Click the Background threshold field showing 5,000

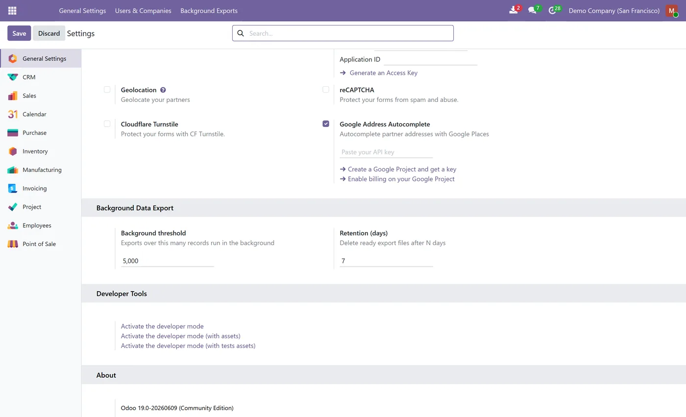[168, 261]
